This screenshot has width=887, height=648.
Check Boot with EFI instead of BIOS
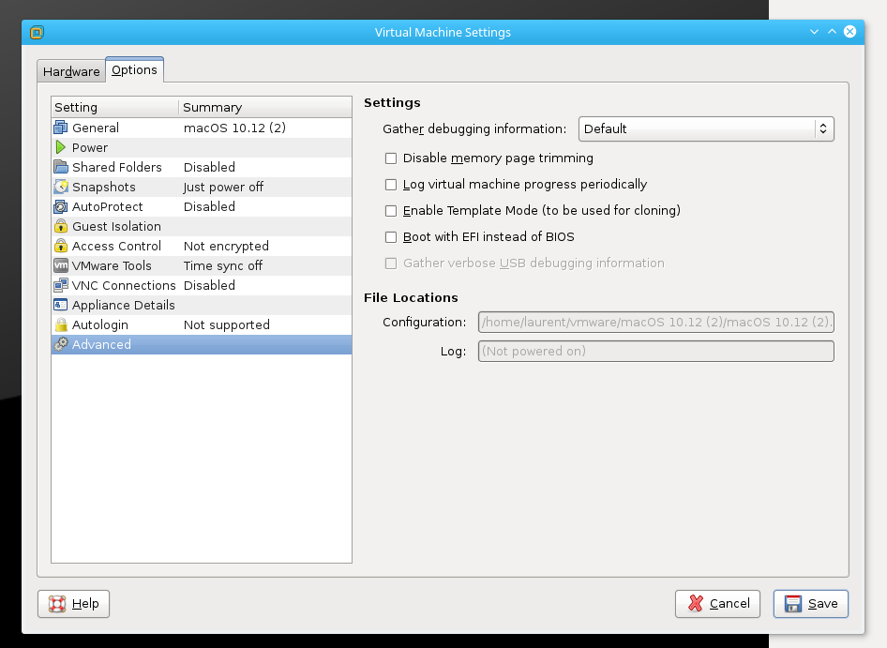(x=391, y=237)
